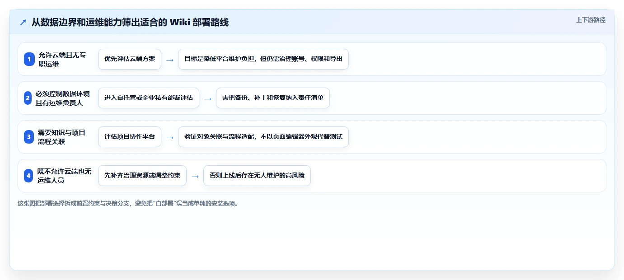Click the footnote starting 这张图把部署选择拆成
Viewport: 624px width, 280px height.
pos(128,203)
